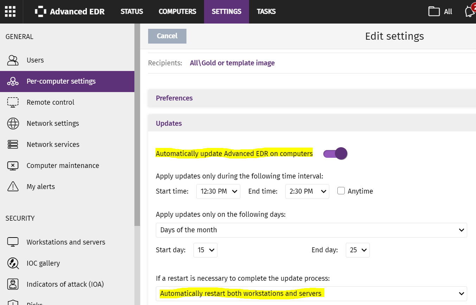The width and height of the screenshot is (476, 305).
Task: Click the Cancel button
Action: (167, 36)
